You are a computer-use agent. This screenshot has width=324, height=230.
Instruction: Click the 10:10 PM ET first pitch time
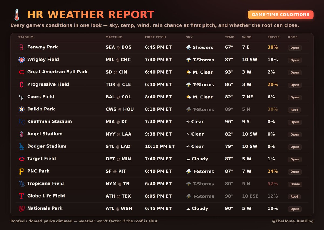tap(160, 147)
